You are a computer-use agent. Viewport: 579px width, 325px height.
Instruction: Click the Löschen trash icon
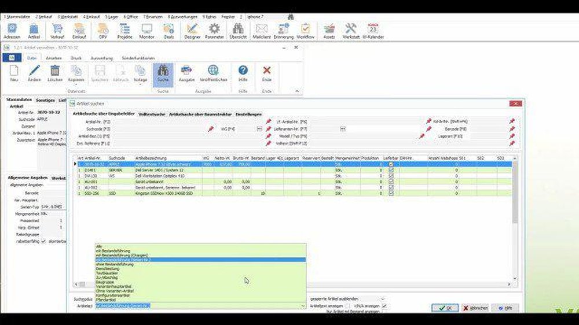tap(55, 73)
